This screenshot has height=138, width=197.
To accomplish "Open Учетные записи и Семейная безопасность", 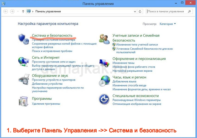I will [x=136, y=38].
